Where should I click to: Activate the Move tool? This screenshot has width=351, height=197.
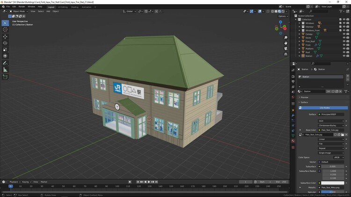pyautogui.click(x=5, y=36)
